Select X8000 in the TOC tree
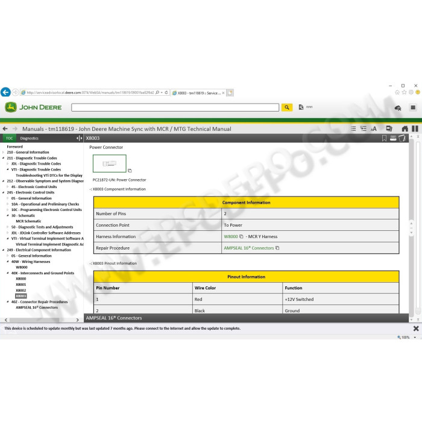Image resolution: width=422 pixels, height=422 pixels. (21, 279)
